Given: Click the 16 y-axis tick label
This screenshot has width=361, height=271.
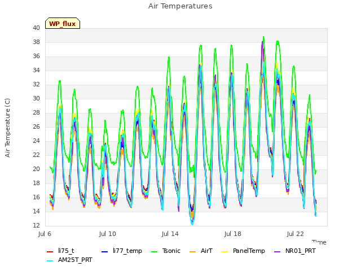Looking at the screenshot, I should (x=36, y=197).
